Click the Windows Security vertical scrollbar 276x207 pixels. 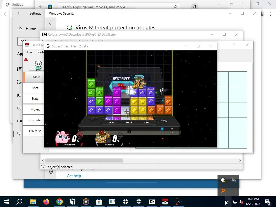pos(260,106)
